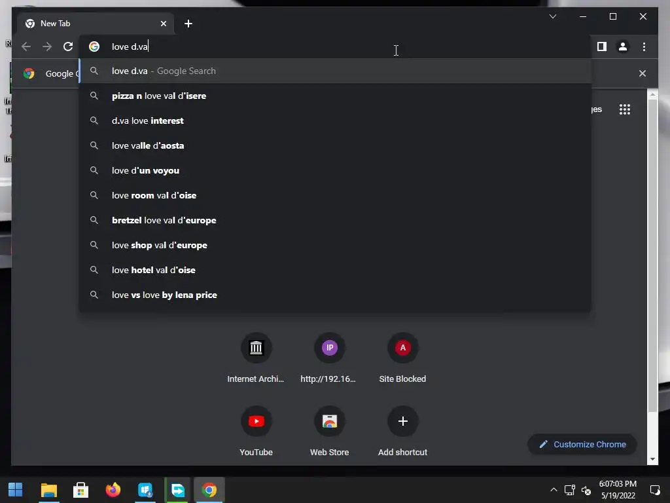Screen dimensions: 670x503
Task: Click the Chrome taskbar icon
Action: pos(209,490)
